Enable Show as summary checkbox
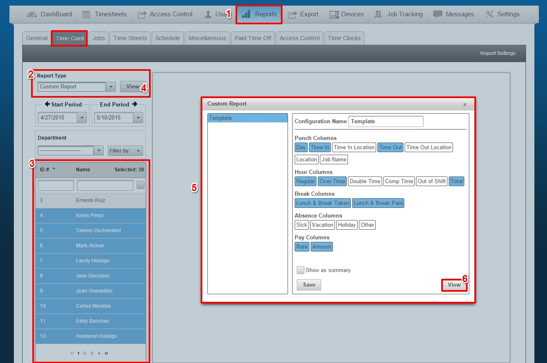 (301, 270)
